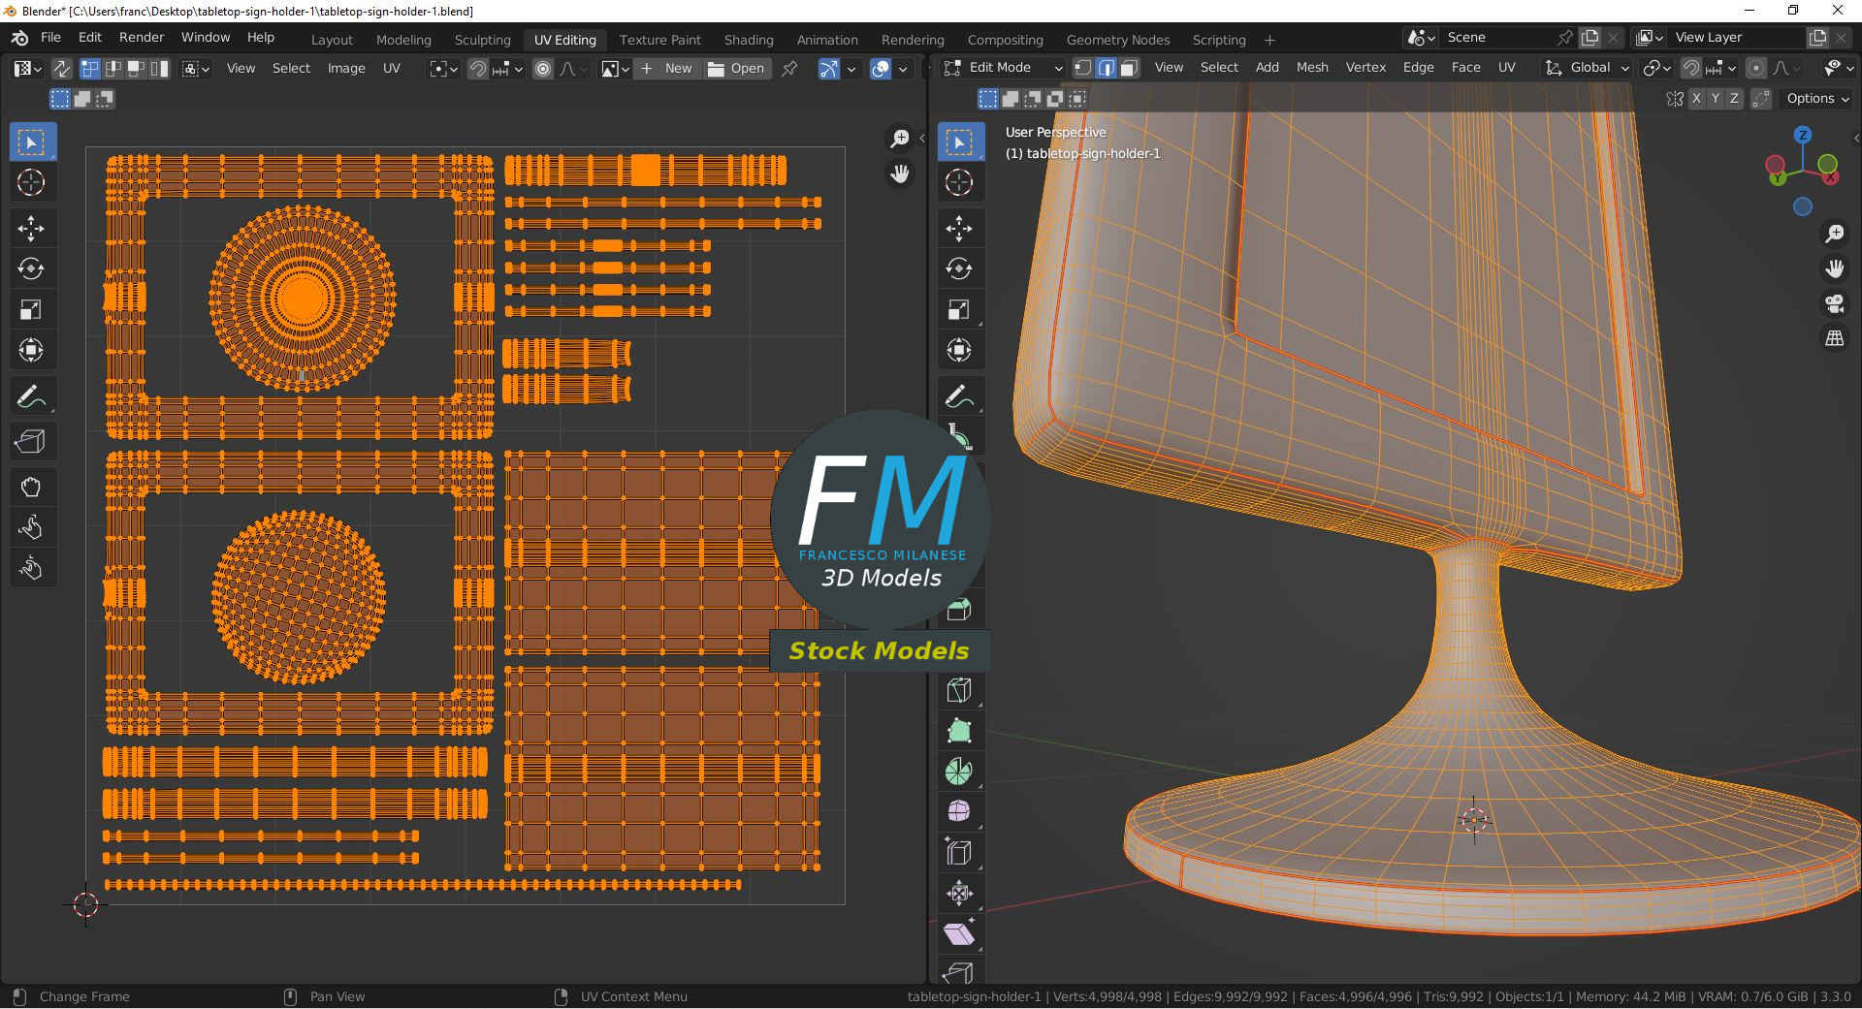Select the Scale tool in 3D viewport
Screen dimensions: 1862x1009
click(x=959, y=310)
